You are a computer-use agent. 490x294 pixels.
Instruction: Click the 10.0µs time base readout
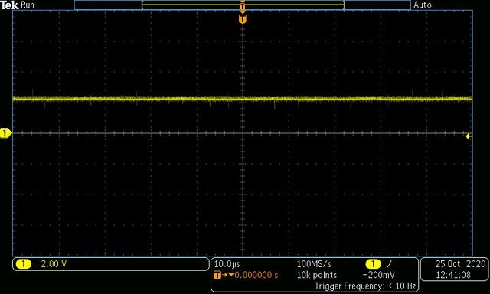pos(227,264)
